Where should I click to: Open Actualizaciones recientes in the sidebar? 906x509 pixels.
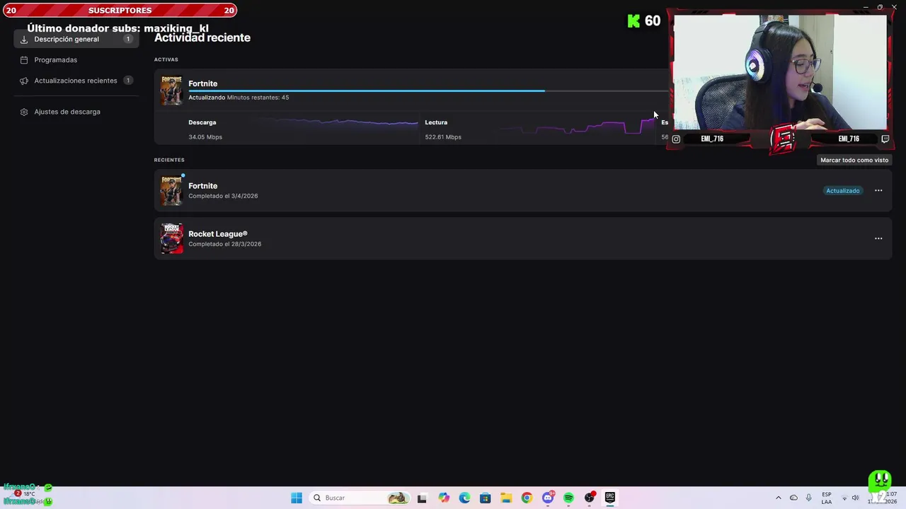[x=76, y=81]
